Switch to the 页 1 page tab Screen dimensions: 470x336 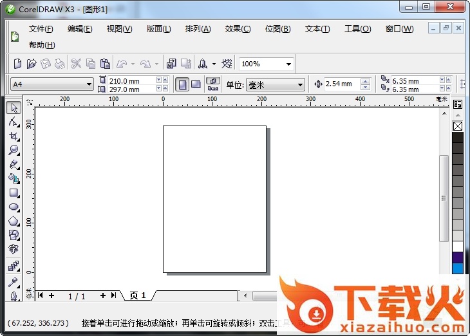click(138, 295)
